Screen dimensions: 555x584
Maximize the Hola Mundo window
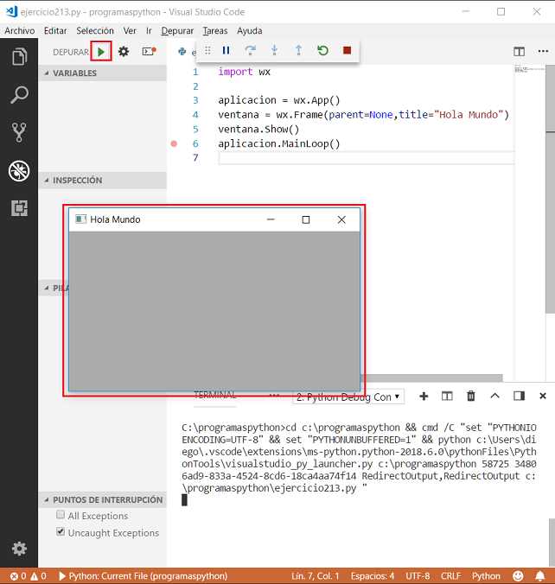[306, 219]
